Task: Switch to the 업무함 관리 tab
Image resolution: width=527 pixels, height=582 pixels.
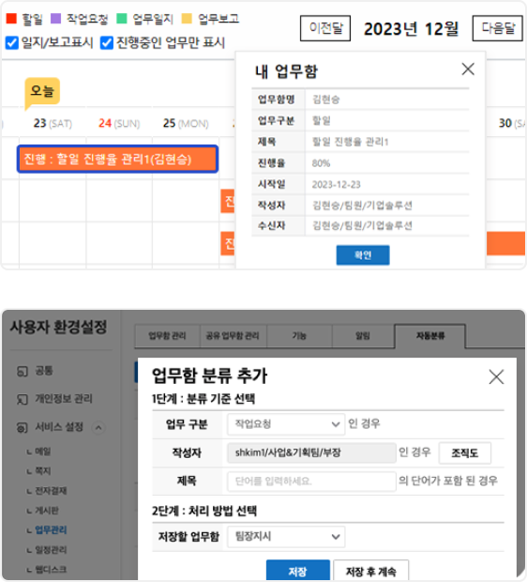Action: pyautogui.click(x=167, y=336)
